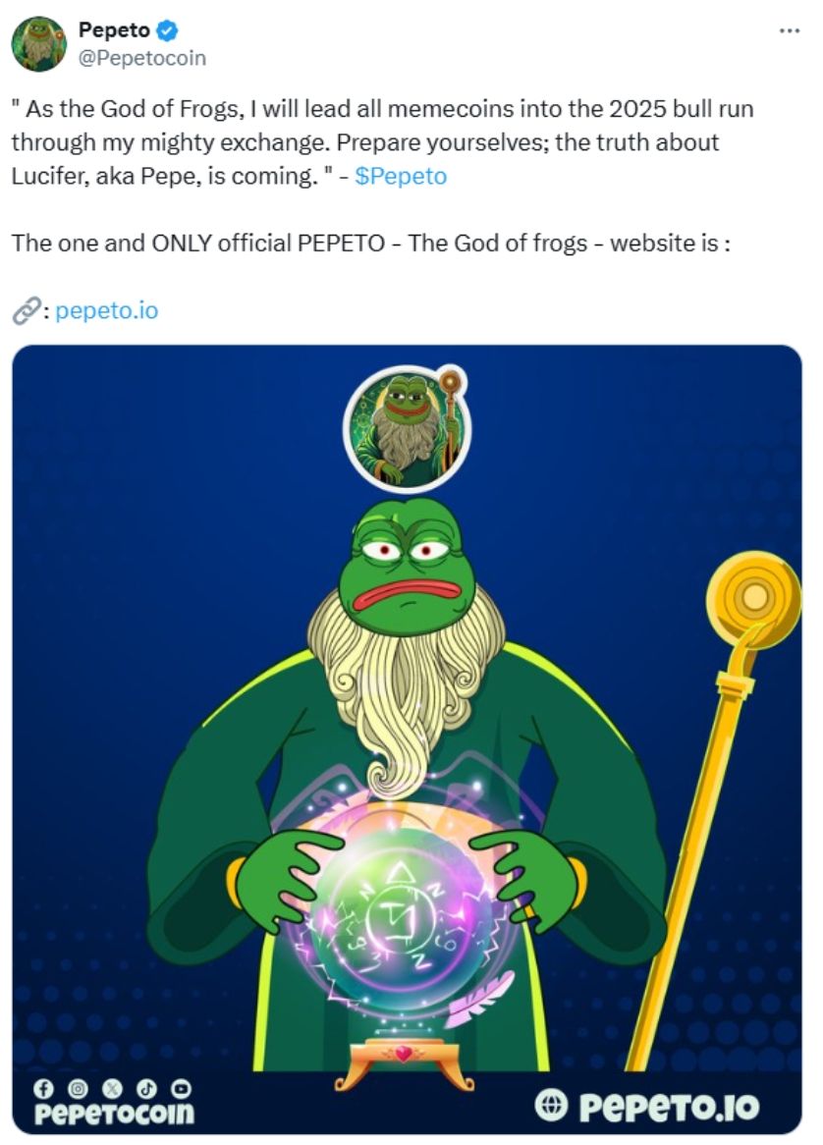Open the Pepeto display name

115,29
